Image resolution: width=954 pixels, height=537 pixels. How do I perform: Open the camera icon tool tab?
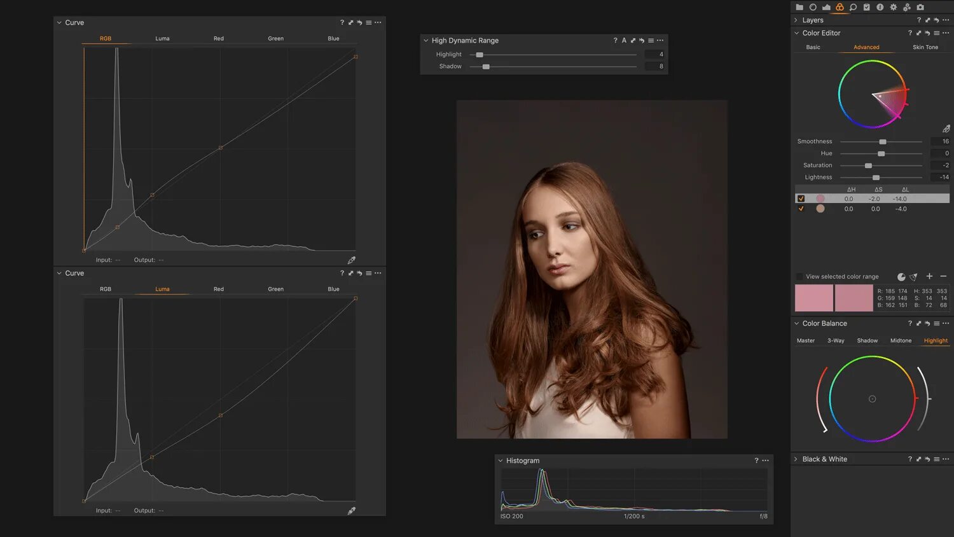point(920,7)
